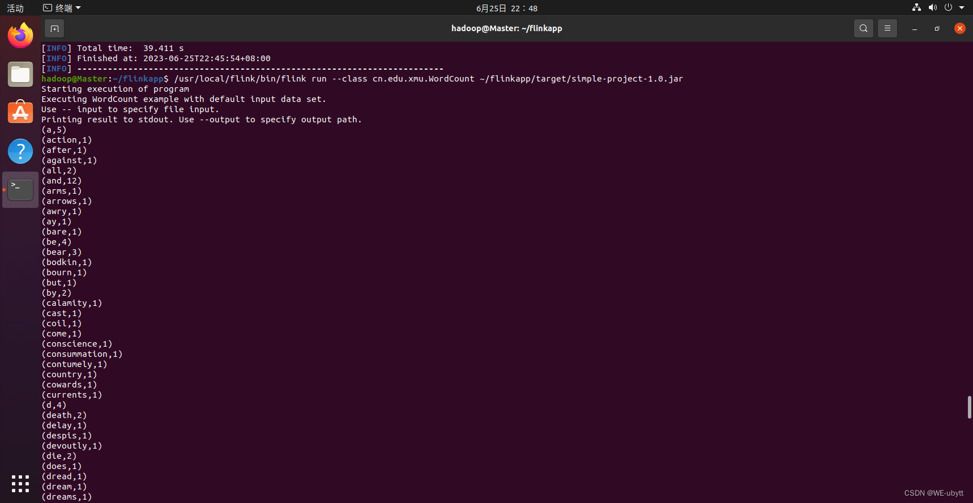Click the (consummation,1) output row
This screenshot has height=503, width=973.
[82, 354]
